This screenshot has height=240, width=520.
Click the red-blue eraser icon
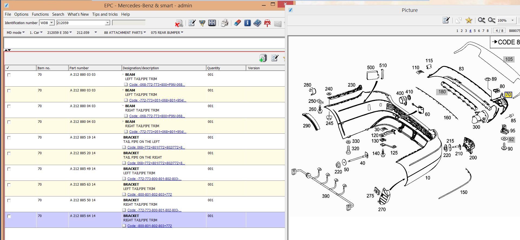point(237,23)
